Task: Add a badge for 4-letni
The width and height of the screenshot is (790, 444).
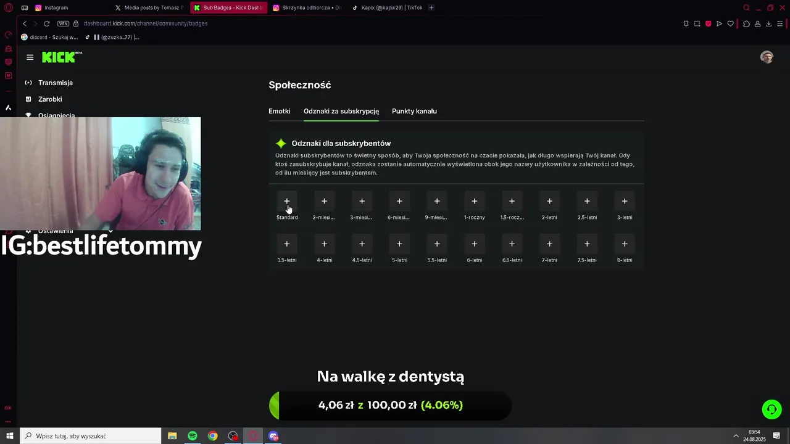Action: coord(324,244)
